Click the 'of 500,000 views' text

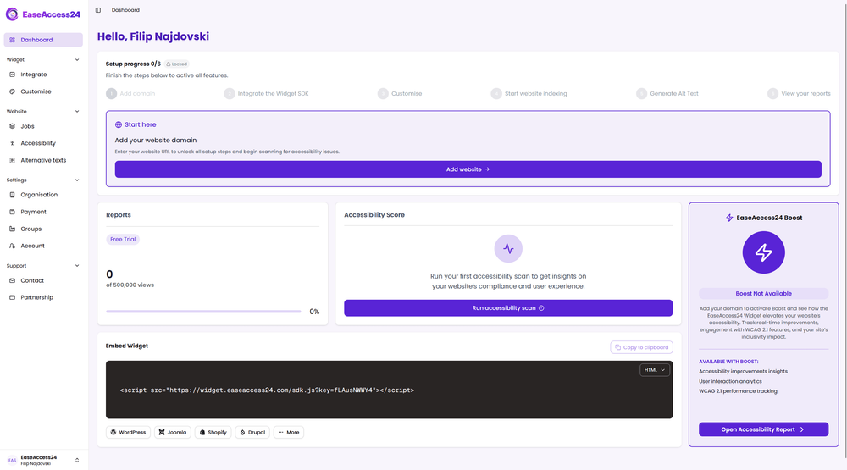[130, 285]
